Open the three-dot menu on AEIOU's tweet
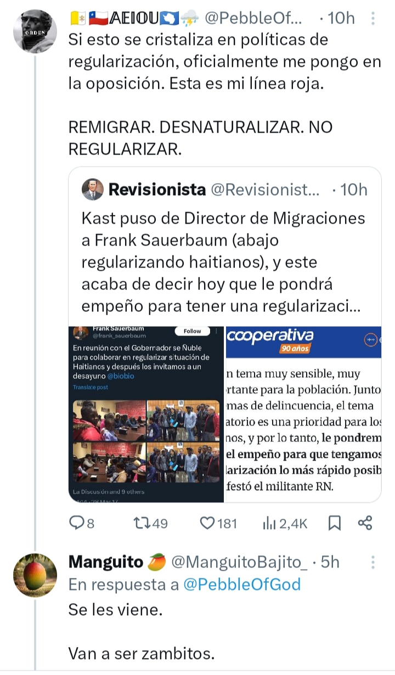This screenshot has height=675, width=395. click(x=373, y=19)
